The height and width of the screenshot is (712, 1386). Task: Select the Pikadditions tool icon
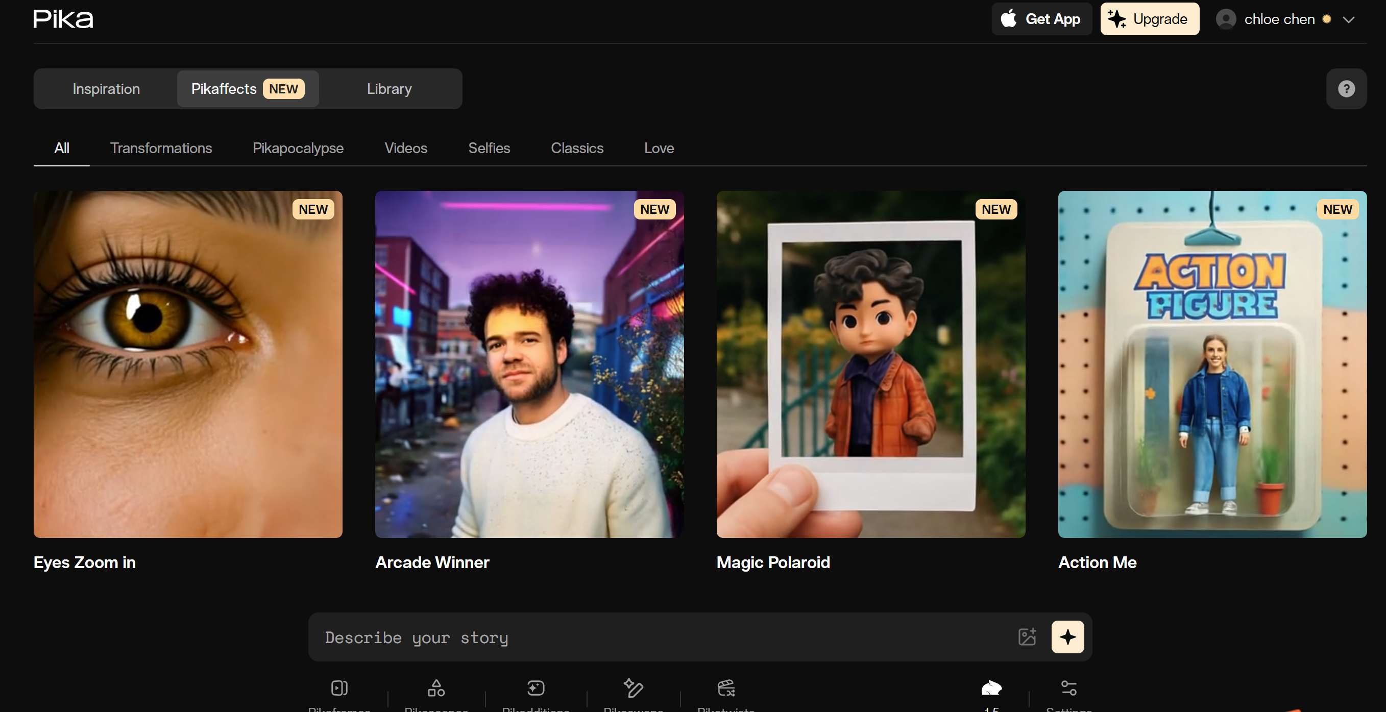click(536, 689)
